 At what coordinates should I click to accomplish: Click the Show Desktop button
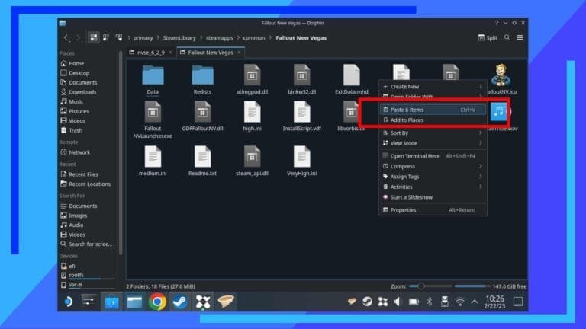[517, 302]
